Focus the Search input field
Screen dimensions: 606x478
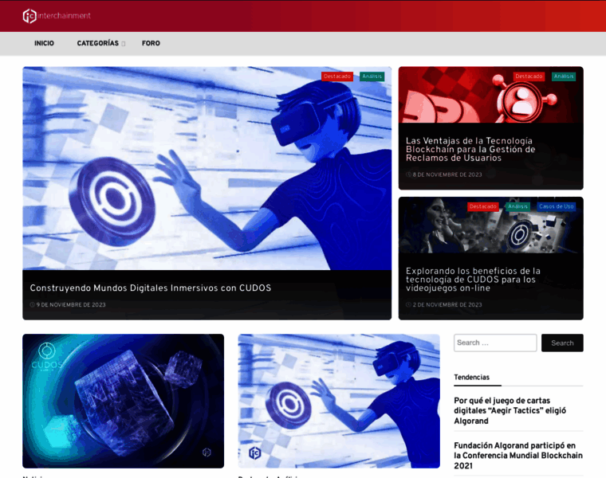pyautogui.click(x=495, y=343)
